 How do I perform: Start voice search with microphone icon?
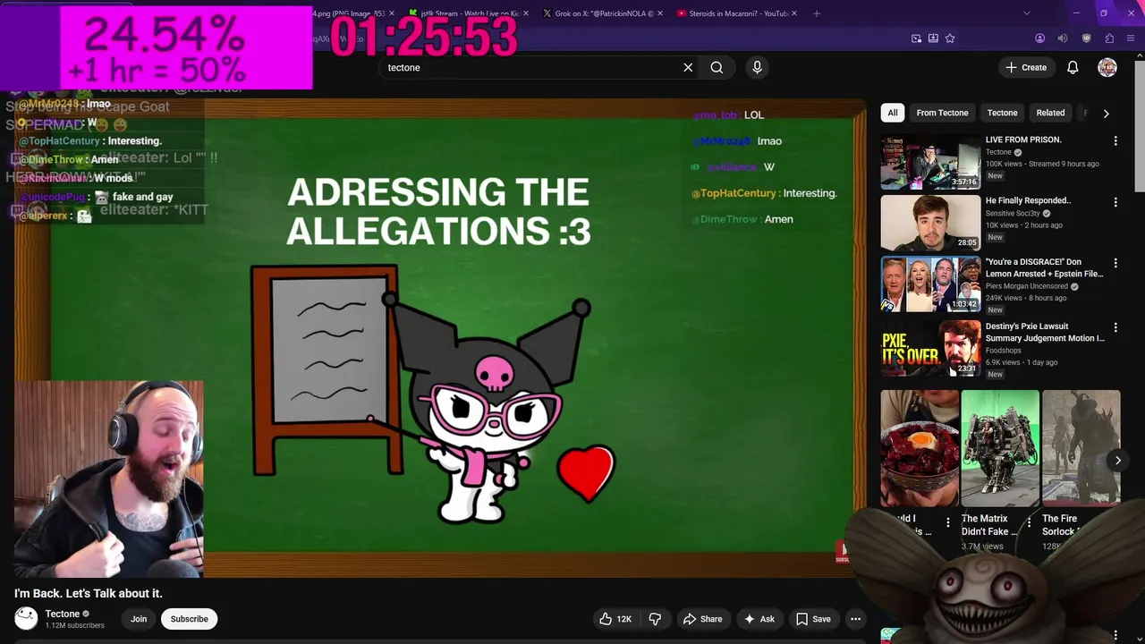[757, 67]
